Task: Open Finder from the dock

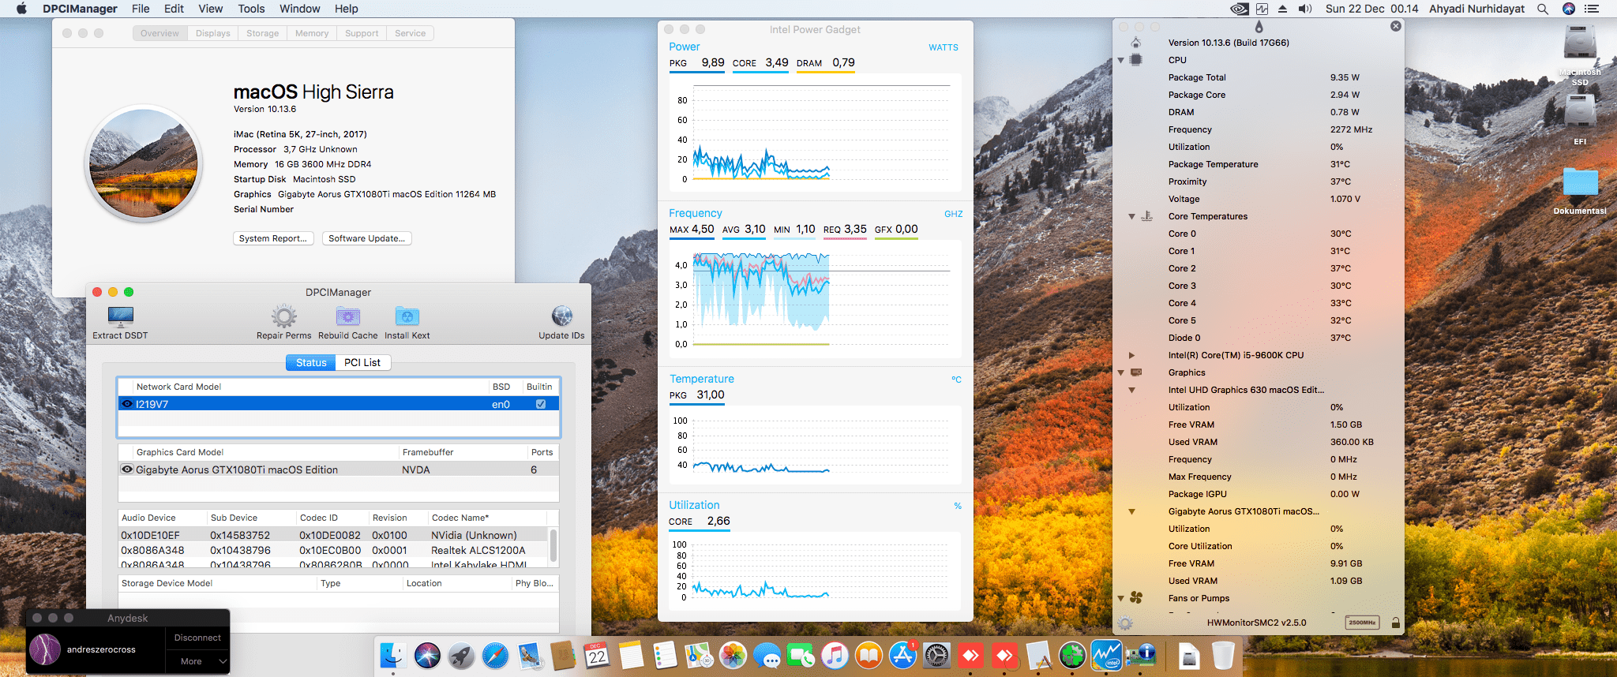Action: (393, 656)
